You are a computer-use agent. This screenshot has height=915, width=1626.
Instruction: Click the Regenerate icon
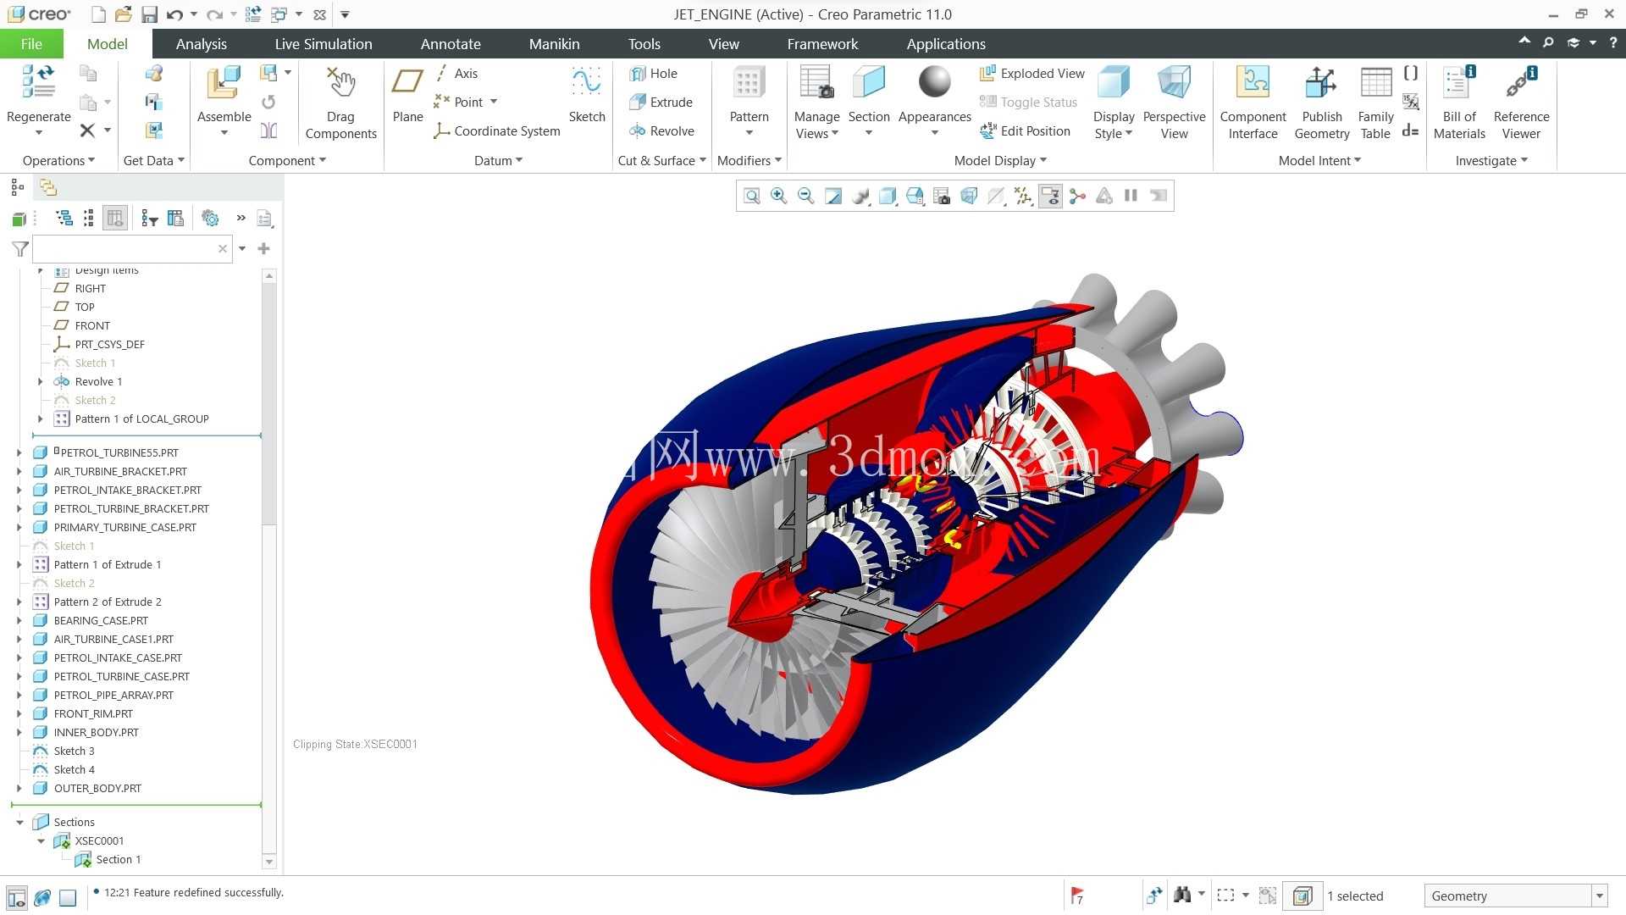(38, 82)
